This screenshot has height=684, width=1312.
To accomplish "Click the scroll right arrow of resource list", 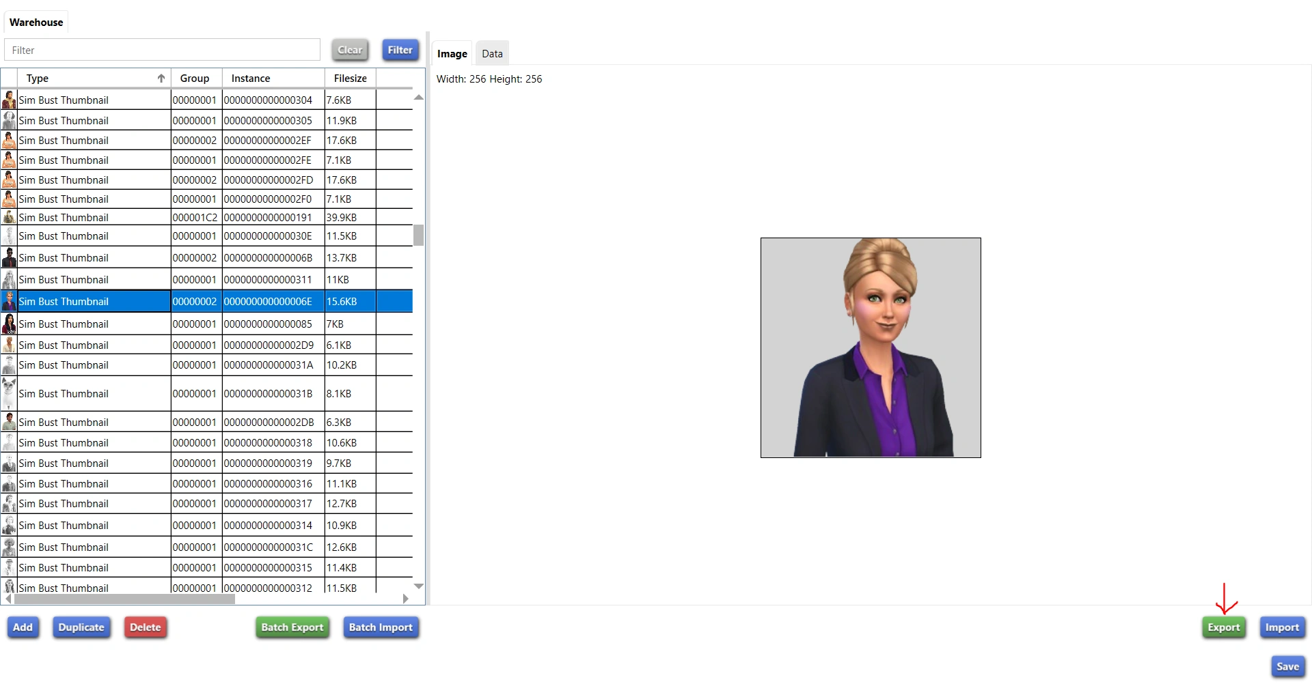I will [406, 599].
